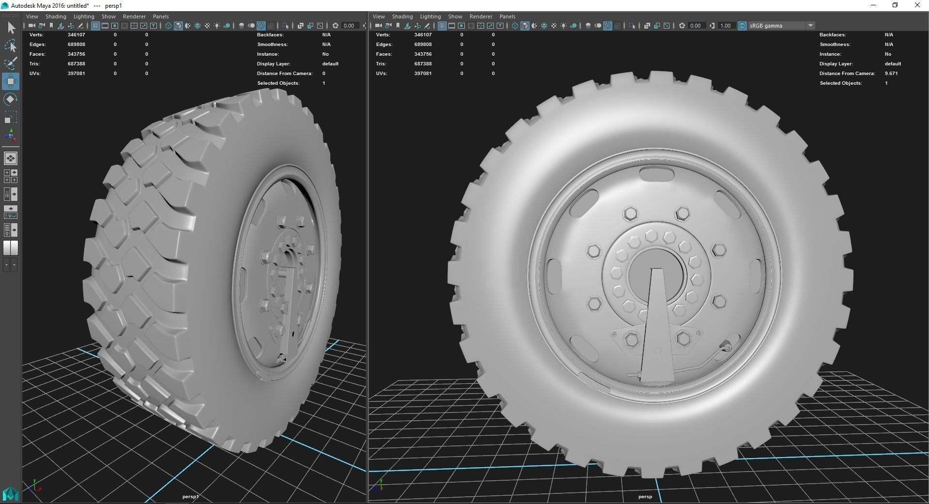Click image plane icon in right viewport

(408, 26)
